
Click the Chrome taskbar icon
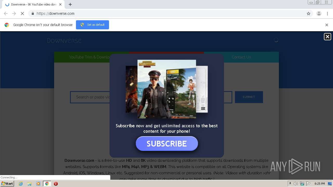(47, 184)
